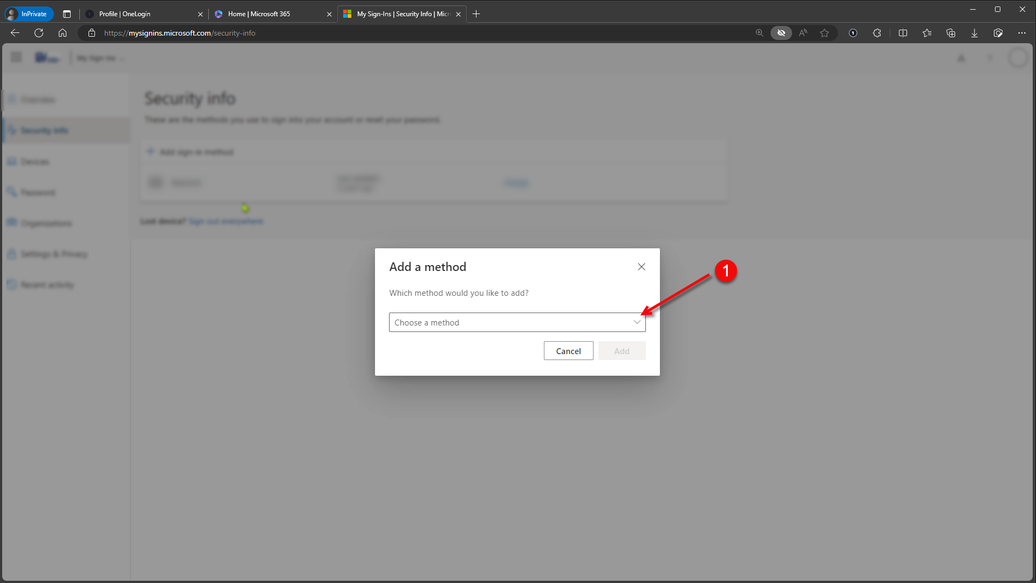Toggle the tracking prevention eye icon

781,33
